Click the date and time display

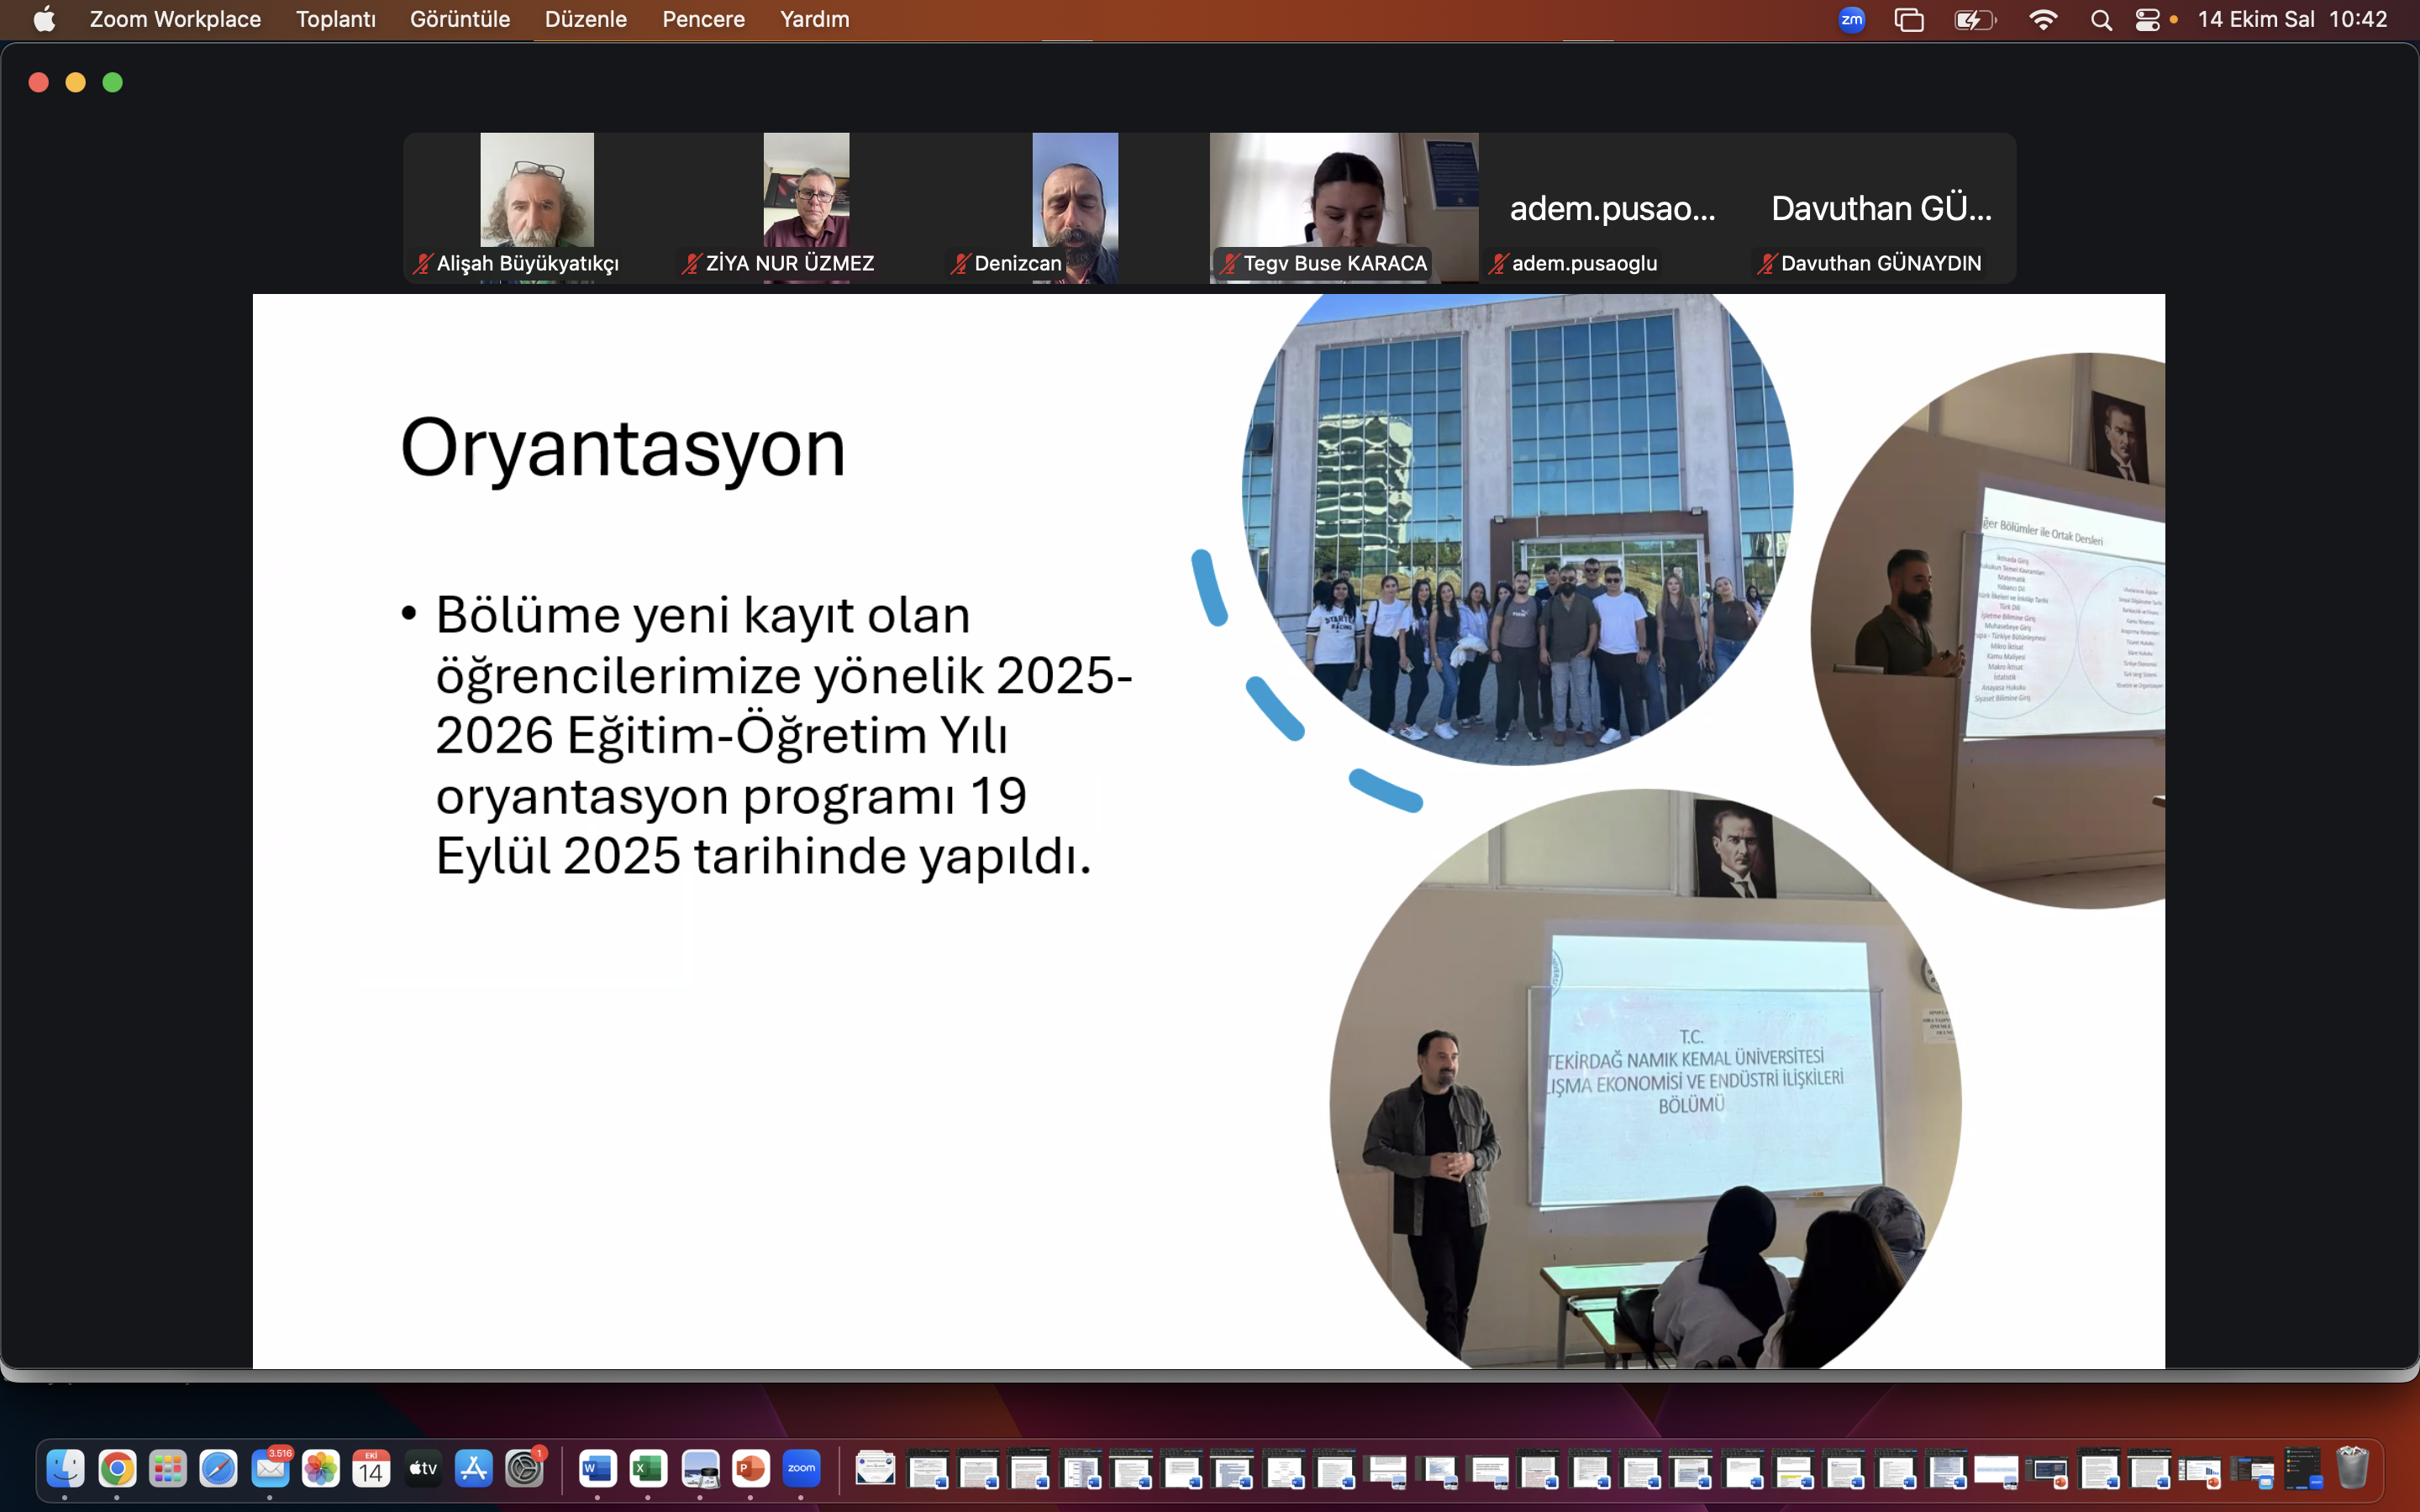(2291, 19)
